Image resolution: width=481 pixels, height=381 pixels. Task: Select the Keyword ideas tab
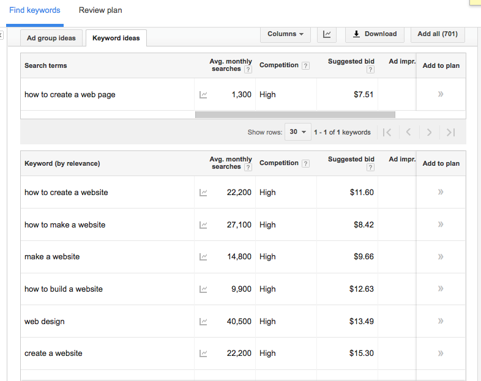116,38
